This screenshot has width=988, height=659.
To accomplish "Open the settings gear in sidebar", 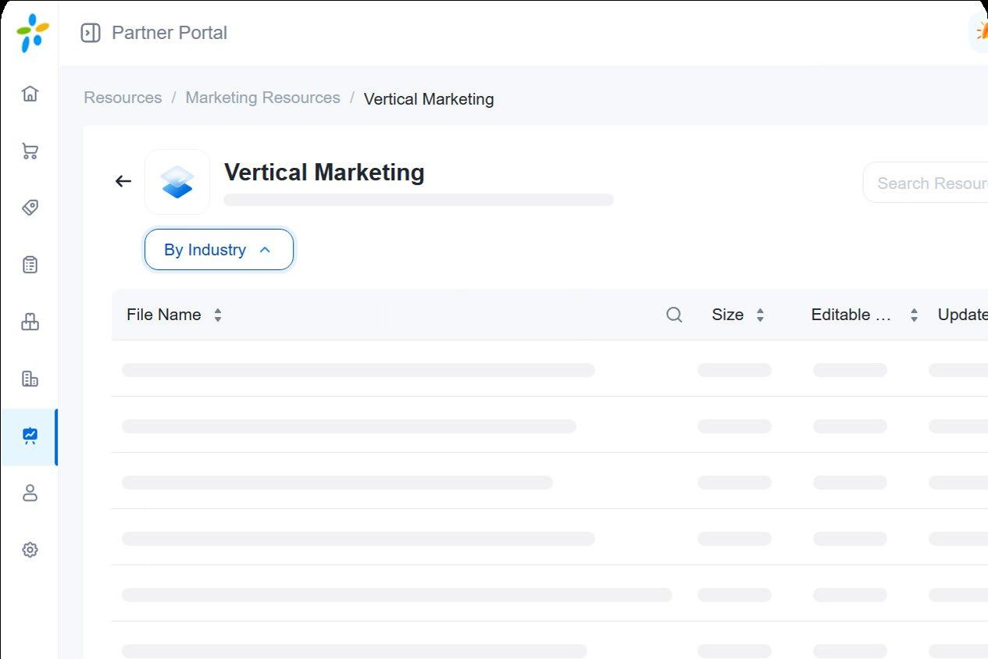I will (x=30, y=550).
